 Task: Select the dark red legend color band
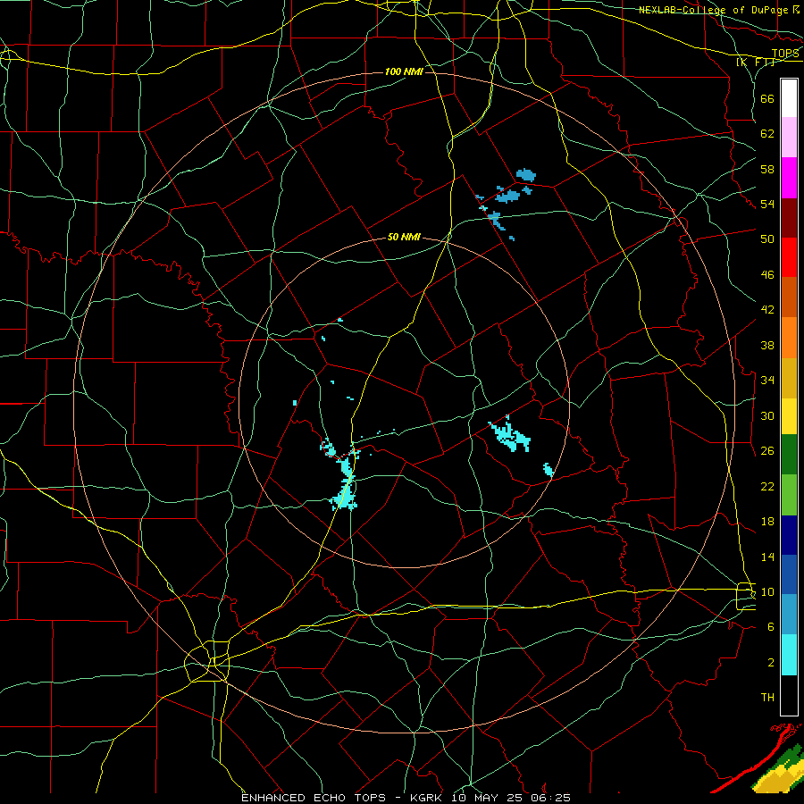(x=789, y=217)
